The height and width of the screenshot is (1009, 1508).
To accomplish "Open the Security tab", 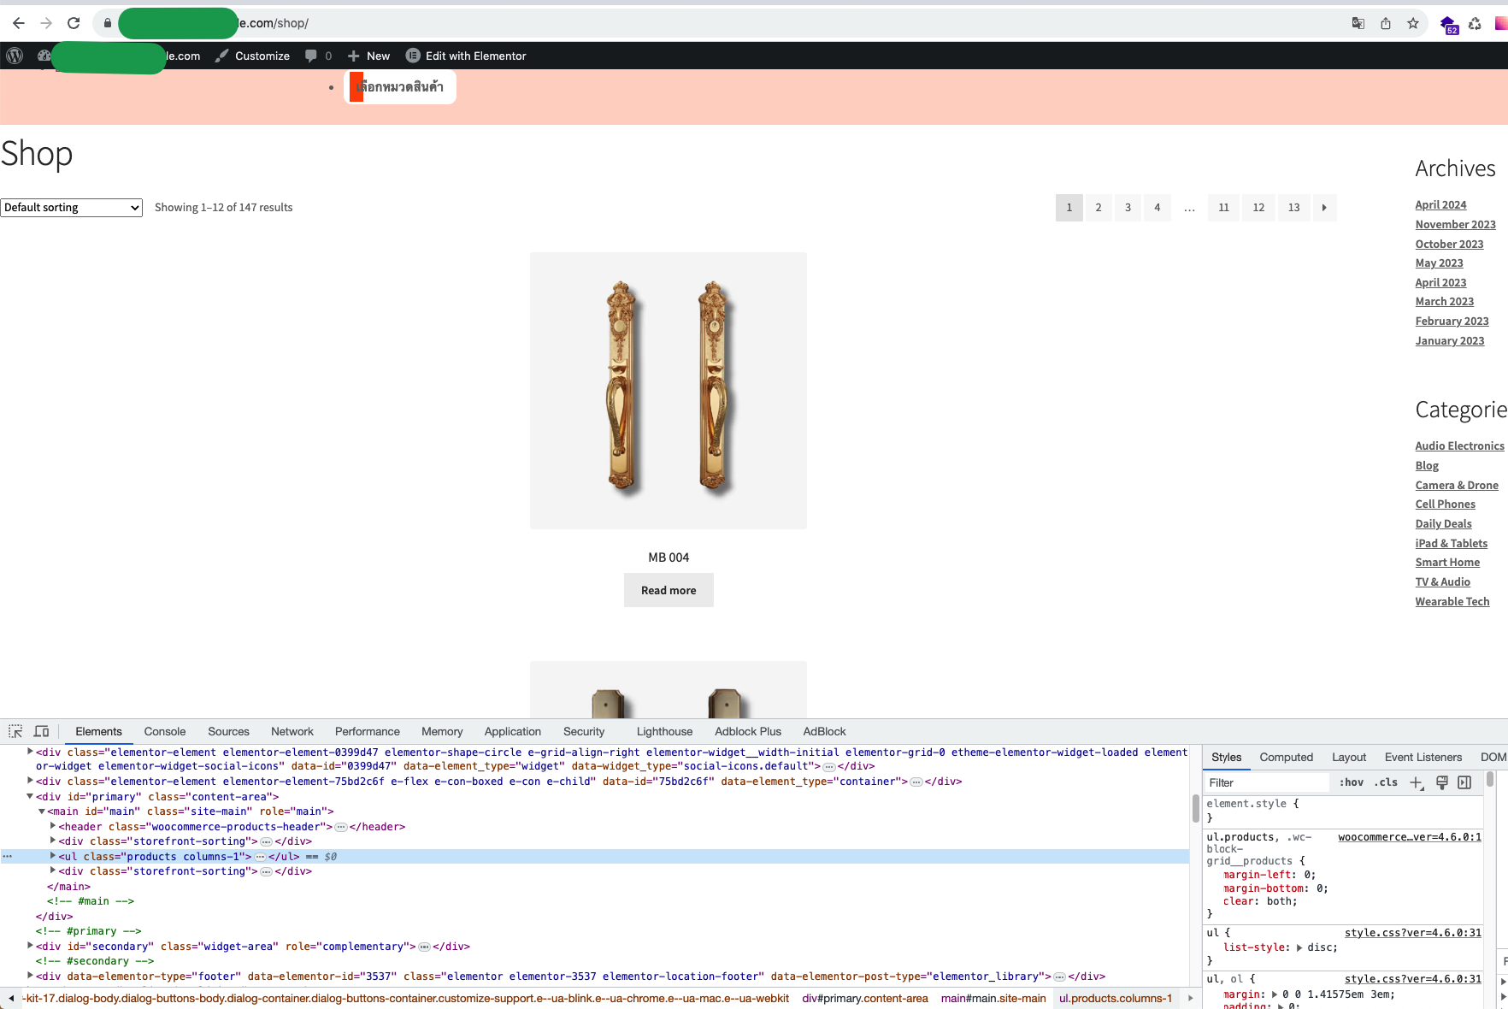I will click(x=584, y=731).
